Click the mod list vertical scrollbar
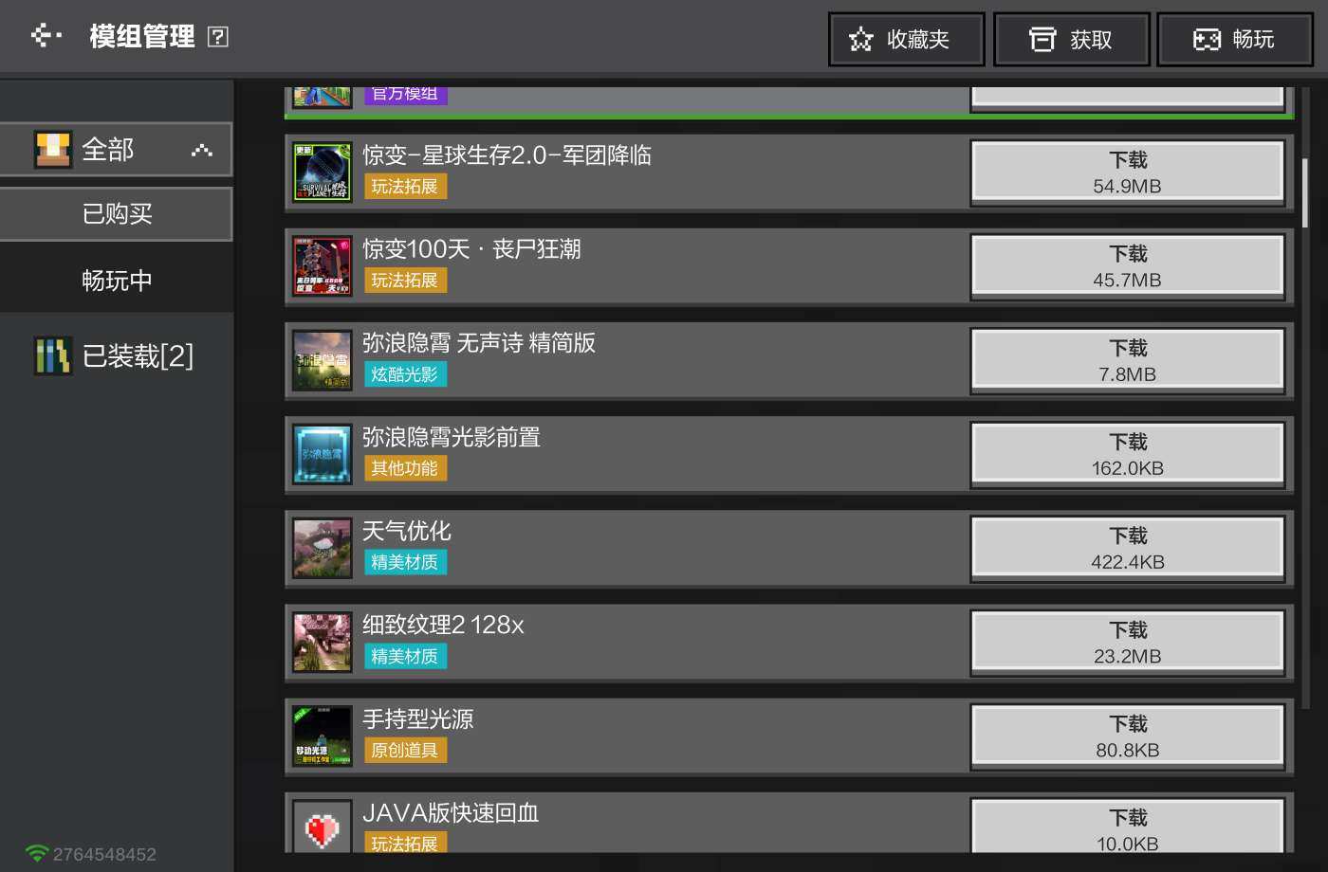The image size is (1328, 872). (x=1305, y=193)
